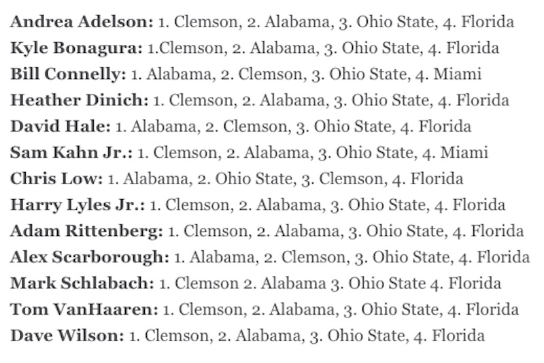
Task: Click Florida in Dave Wilson's row
Action: 458,336
